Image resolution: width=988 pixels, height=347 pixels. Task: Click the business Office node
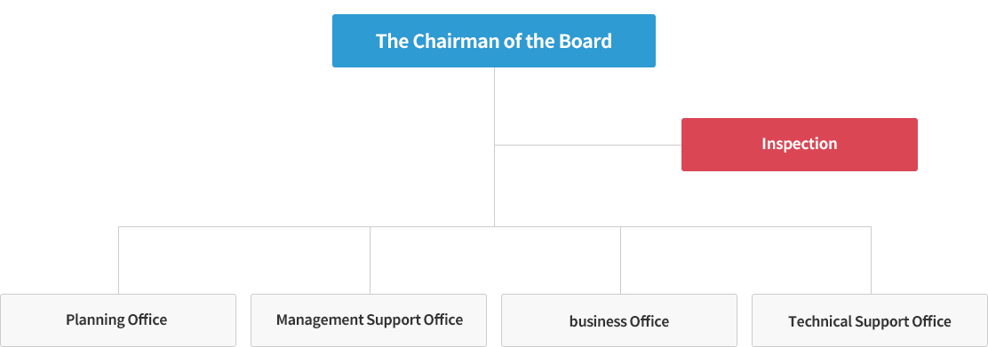[618, 319]
